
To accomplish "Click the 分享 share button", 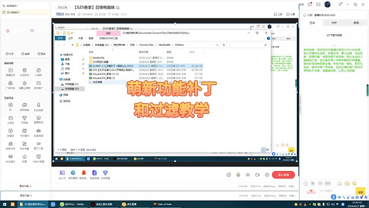I will [x=291, y=14].
